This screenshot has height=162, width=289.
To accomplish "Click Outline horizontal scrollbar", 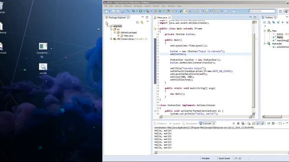I will (275, 117).
